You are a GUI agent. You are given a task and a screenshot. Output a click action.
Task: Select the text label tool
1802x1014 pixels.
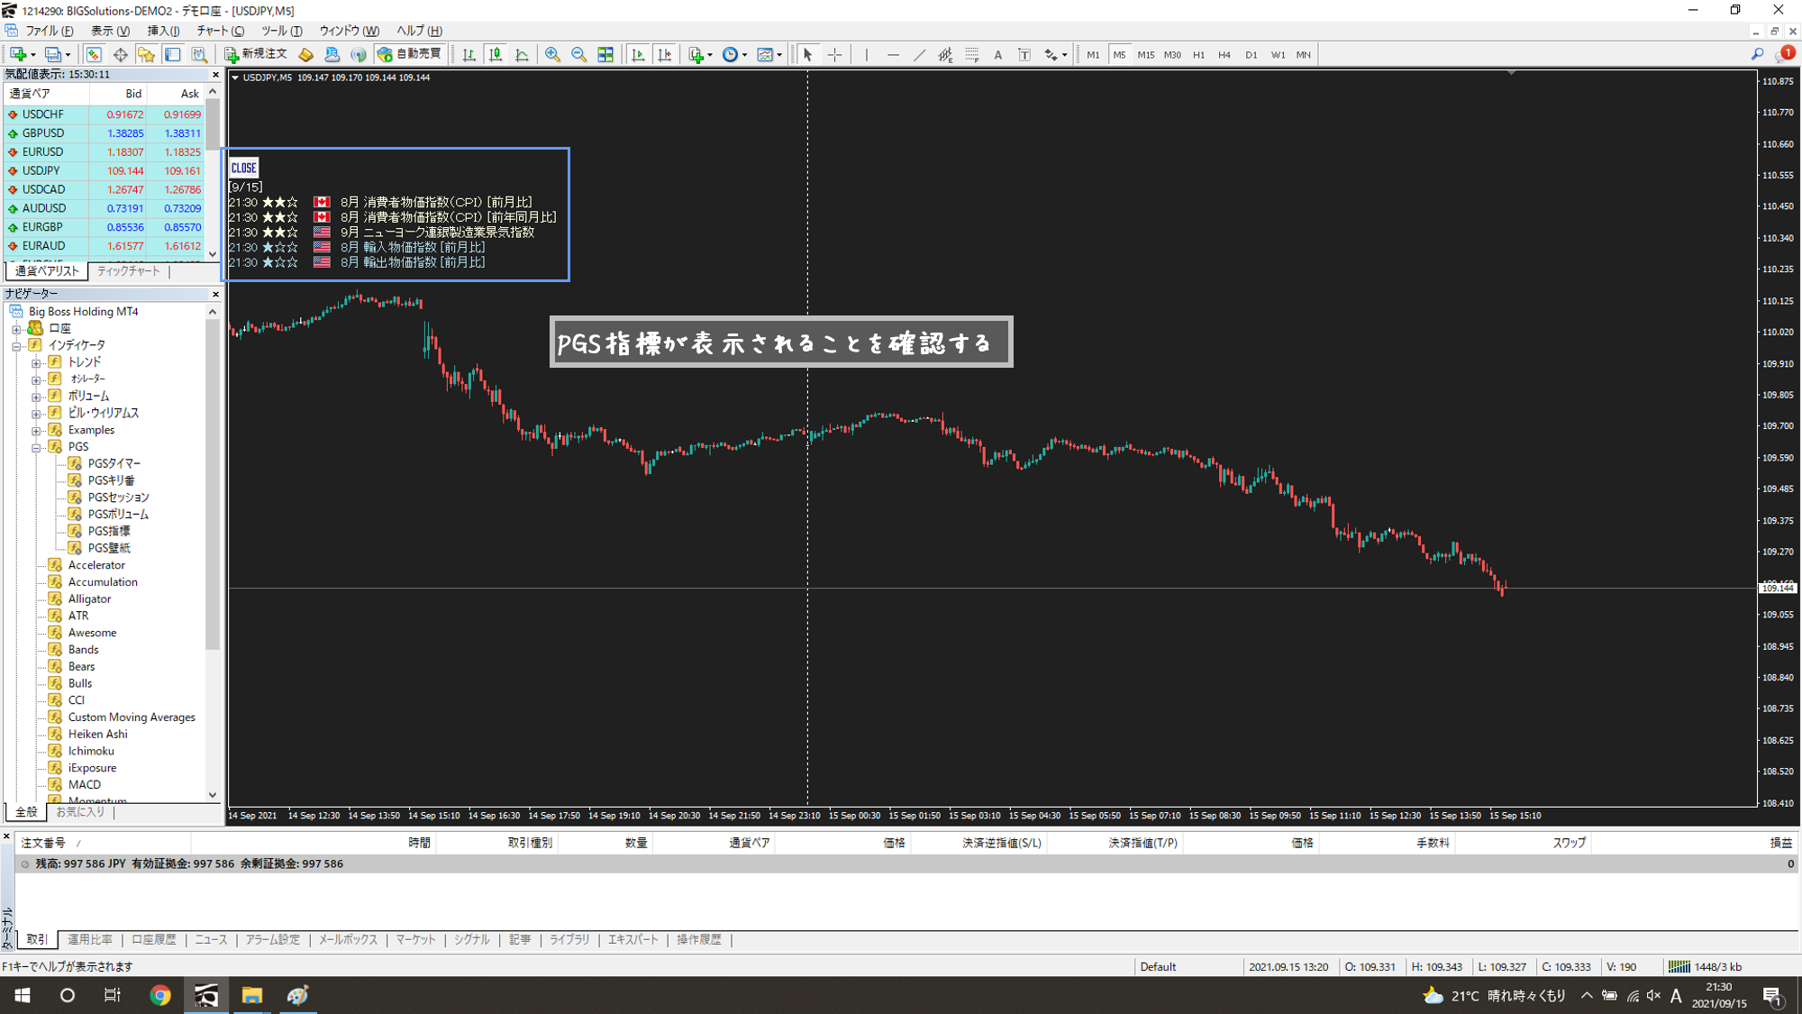pos(1024,55)
